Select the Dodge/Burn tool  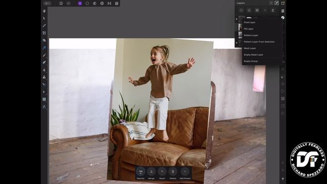(x=44, y=70)
